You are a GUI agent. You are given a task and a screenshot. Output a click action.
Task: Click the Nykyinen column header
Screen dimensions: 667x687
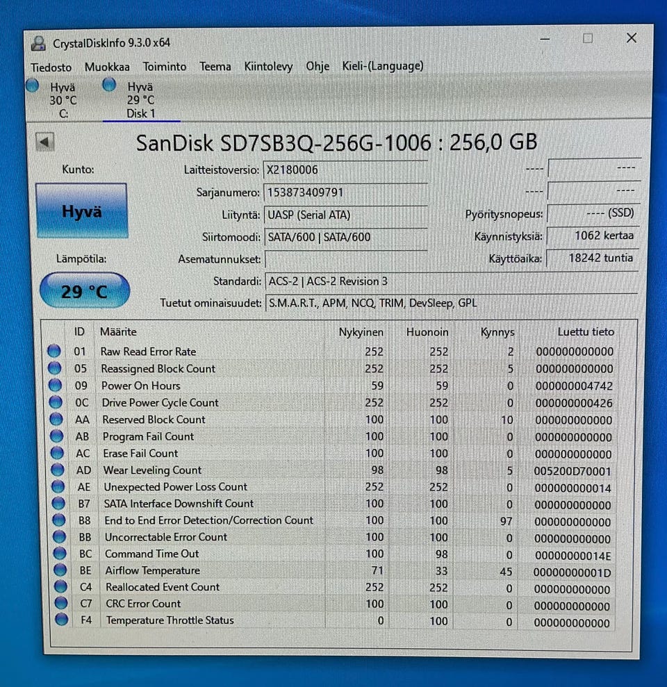point(361,332)
